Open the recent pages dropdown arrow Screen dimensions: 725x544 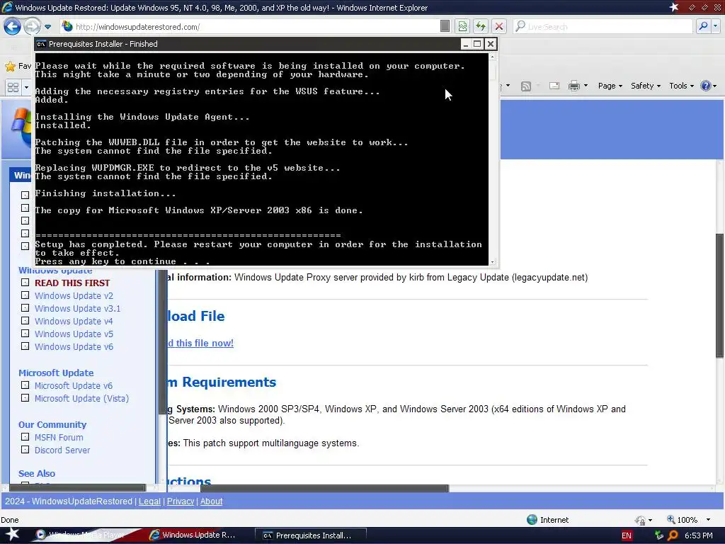[x=47, y=27]
